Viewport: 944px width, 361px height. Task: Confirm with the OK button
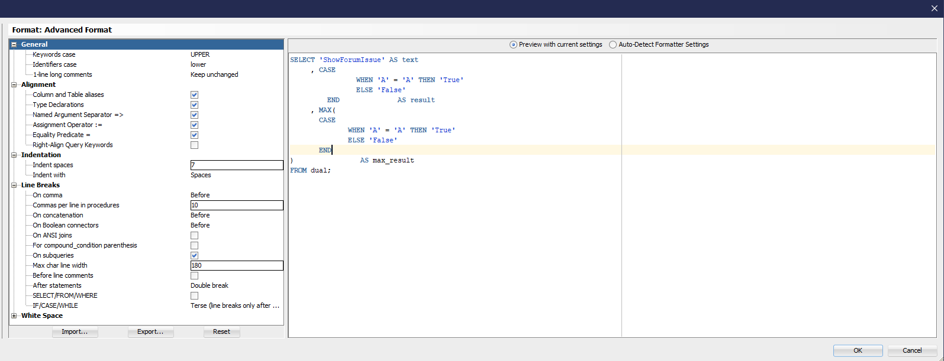coord(858,350)
